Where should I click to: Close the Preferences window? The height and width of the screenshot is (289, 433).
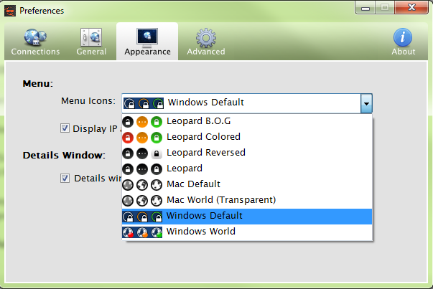click(411, 7)
